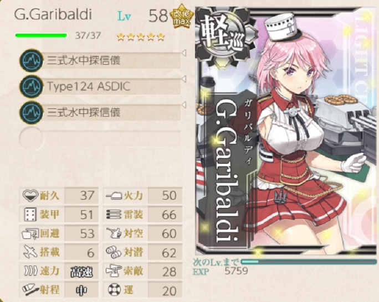Click the 改修 max gold star badge
The width and height of the screenshot is (379, 302).
pos(182,17)
